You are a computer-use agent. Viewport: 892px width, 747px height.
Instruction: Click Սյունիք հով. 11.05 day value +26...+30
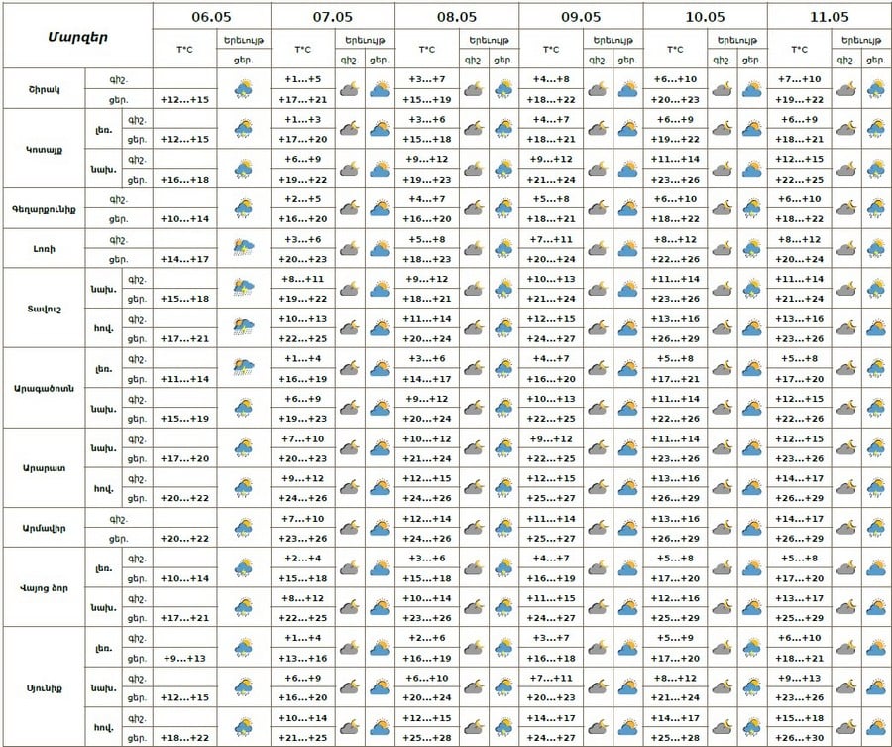point(799,738)
